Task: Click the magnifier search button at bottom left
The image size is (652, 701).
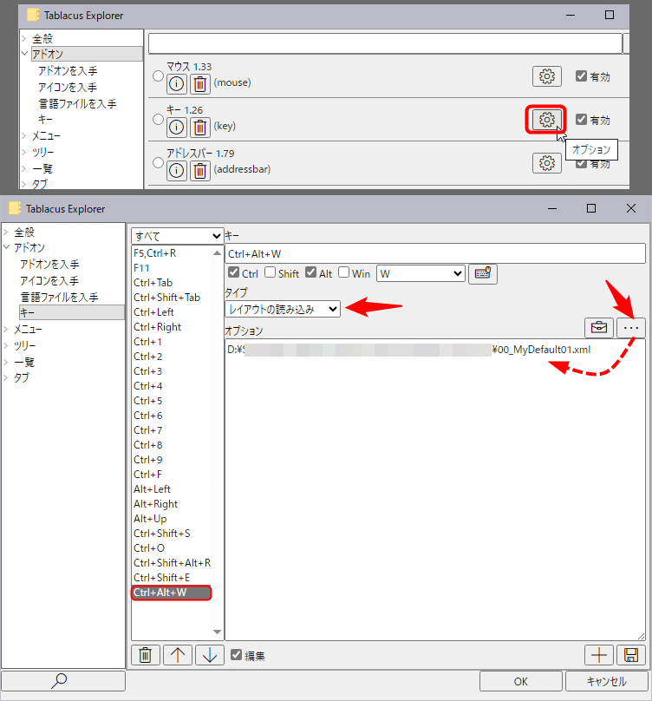Action: pyautogui.click(x=63, y=681)
